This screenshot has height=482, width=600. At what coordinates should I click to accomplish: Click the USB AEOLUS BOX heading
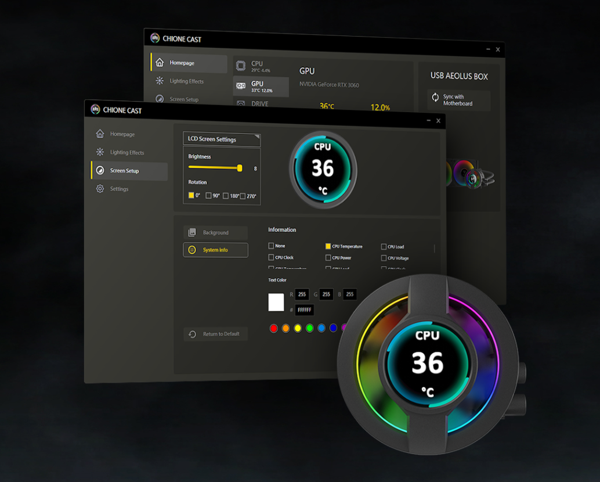pos(459,76)
